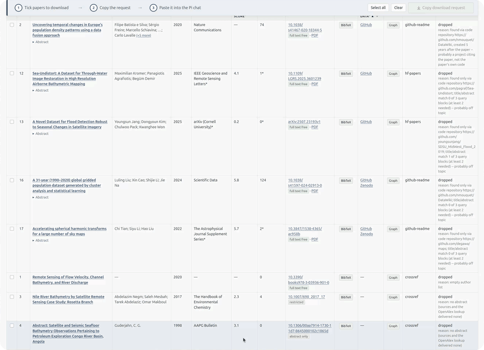Open arXiv:2507.23193v1 link
This screenshot has width=484, height=350.
pyautogui.click(x=304, y=122)
